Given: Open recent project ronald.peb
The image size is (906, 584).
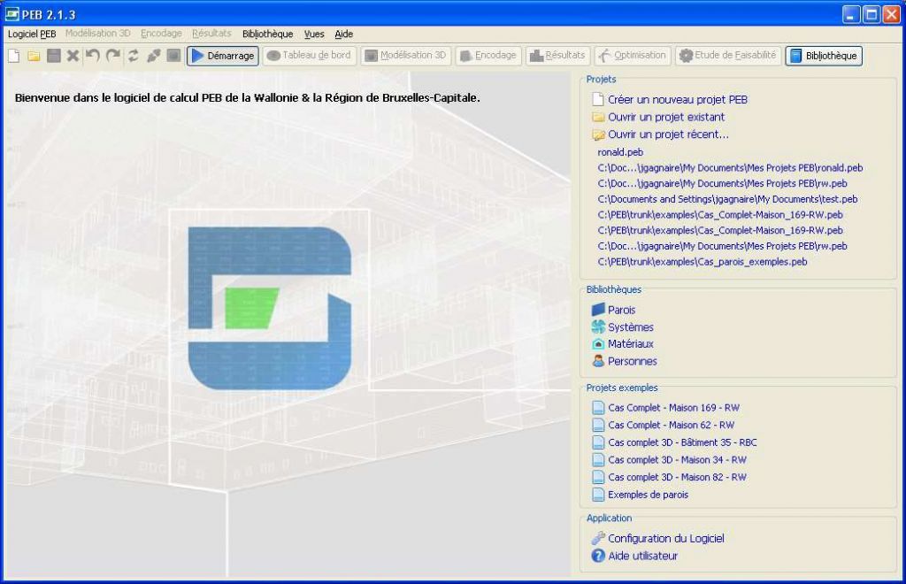Looking at the screenshot, I should [620, 152].
